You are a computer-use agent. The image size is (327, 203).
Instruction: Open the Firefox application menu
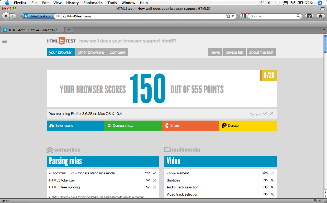point(20,3)
